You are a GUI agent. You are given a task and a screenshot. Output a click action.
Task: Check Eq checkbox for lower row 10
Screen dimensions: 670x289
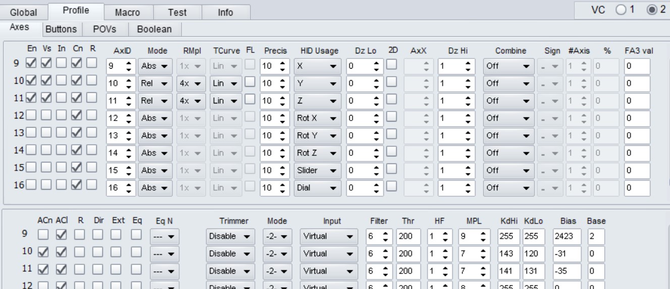(136, 251)
